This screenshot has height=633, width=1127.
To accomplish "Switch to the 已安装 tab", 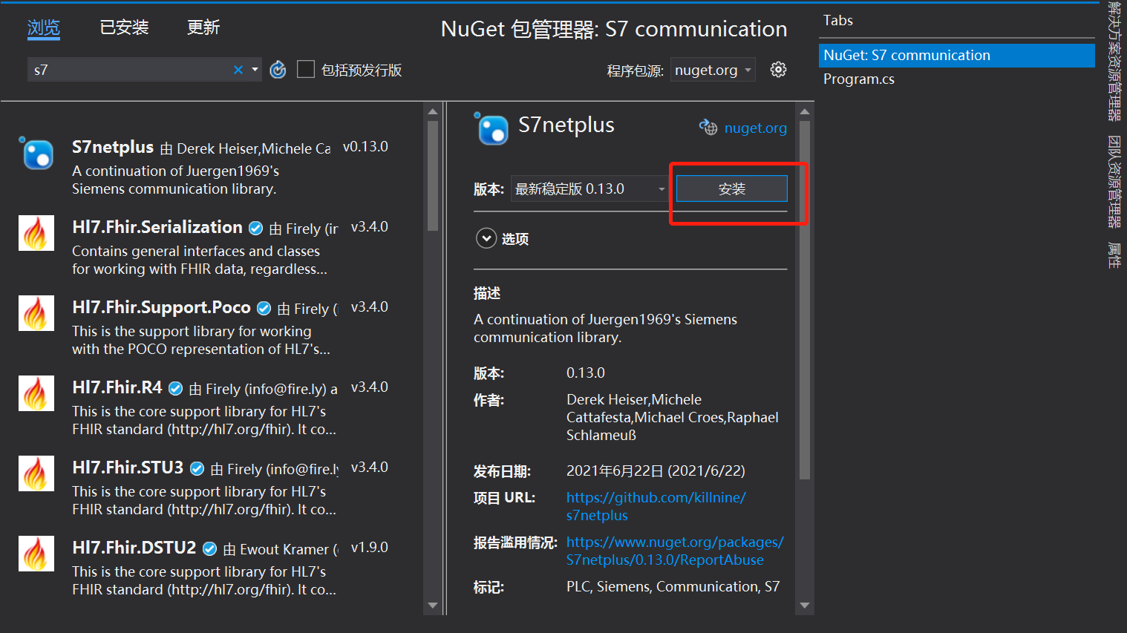I will tap(125, 27).
